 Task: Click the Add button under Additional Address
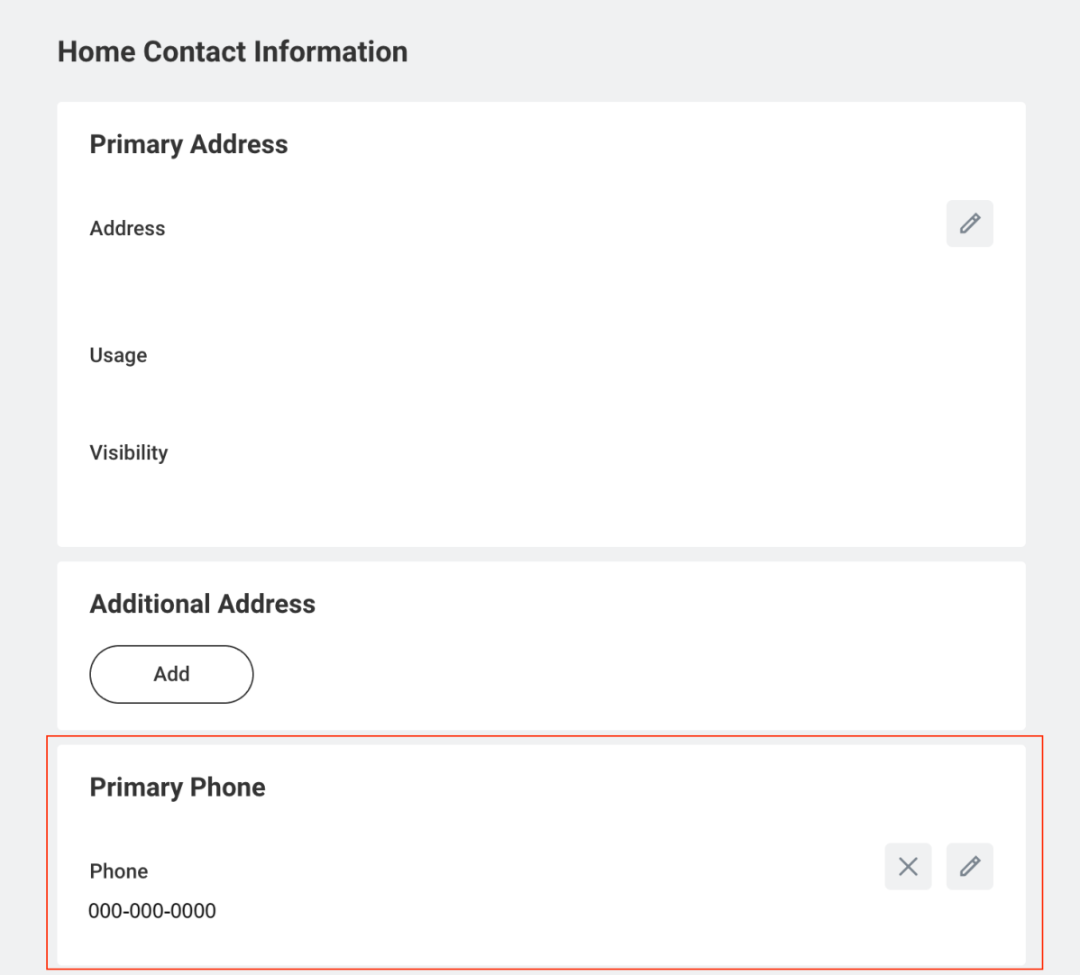tap(170, 673)
